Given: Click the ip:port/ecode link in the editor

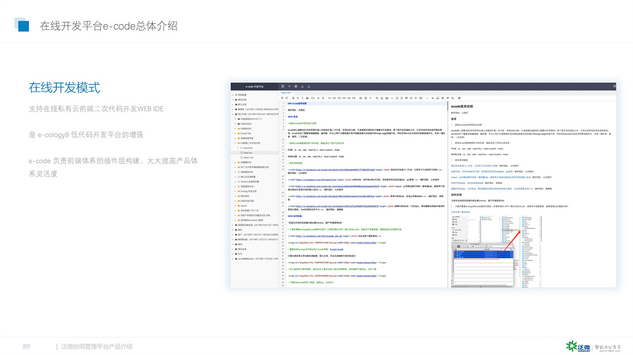Looking at the screenshot, I should tap(336, 249).
